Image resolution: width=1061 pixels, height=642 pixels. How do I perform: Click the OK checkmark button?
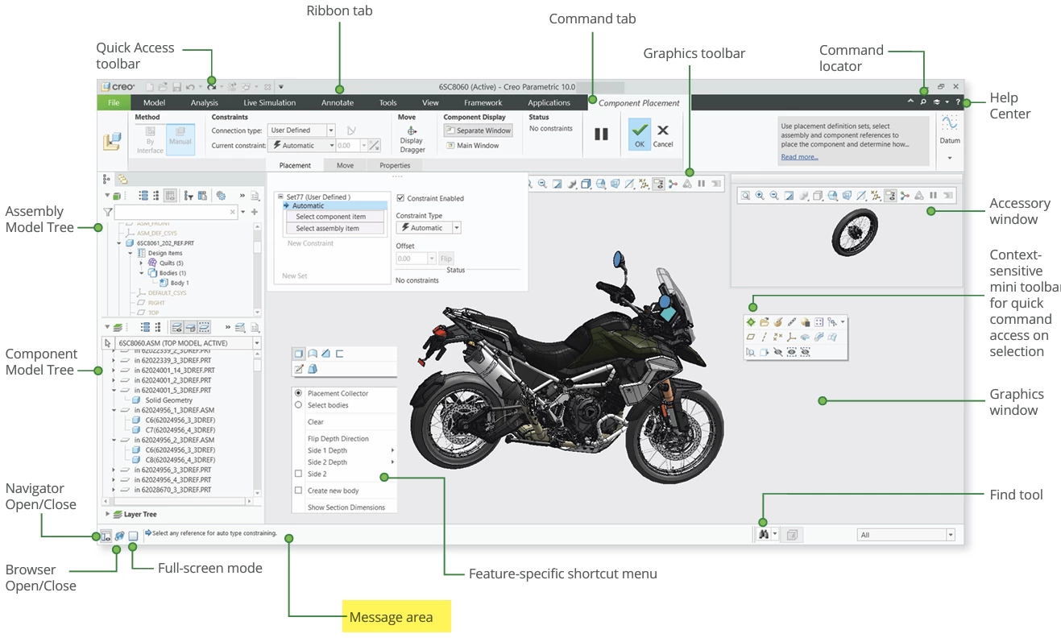[x=640, y=135]
